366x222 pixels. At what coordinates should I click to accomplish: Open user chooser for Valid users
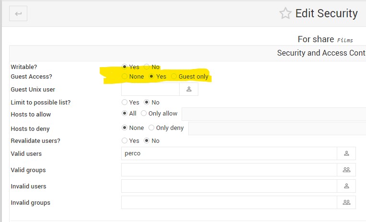[346, 153]
